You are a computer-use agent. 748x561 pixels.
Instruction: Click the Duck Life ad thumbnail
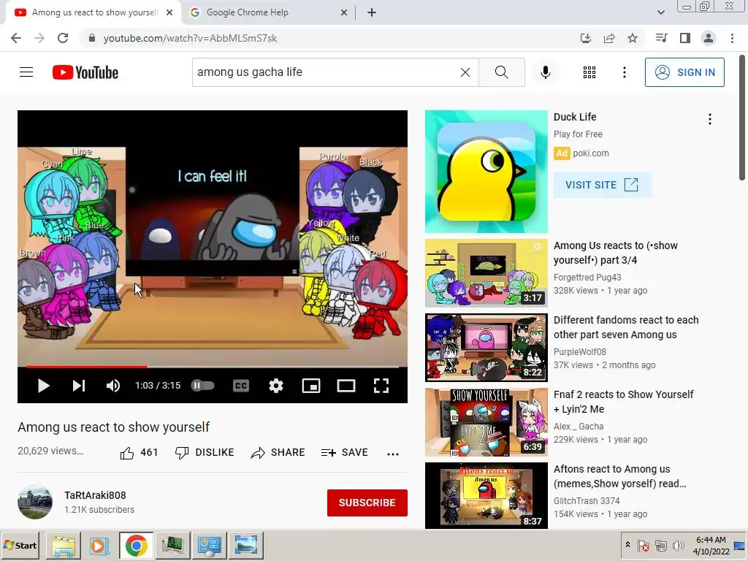pyautogui.click(x=486, y=172)
